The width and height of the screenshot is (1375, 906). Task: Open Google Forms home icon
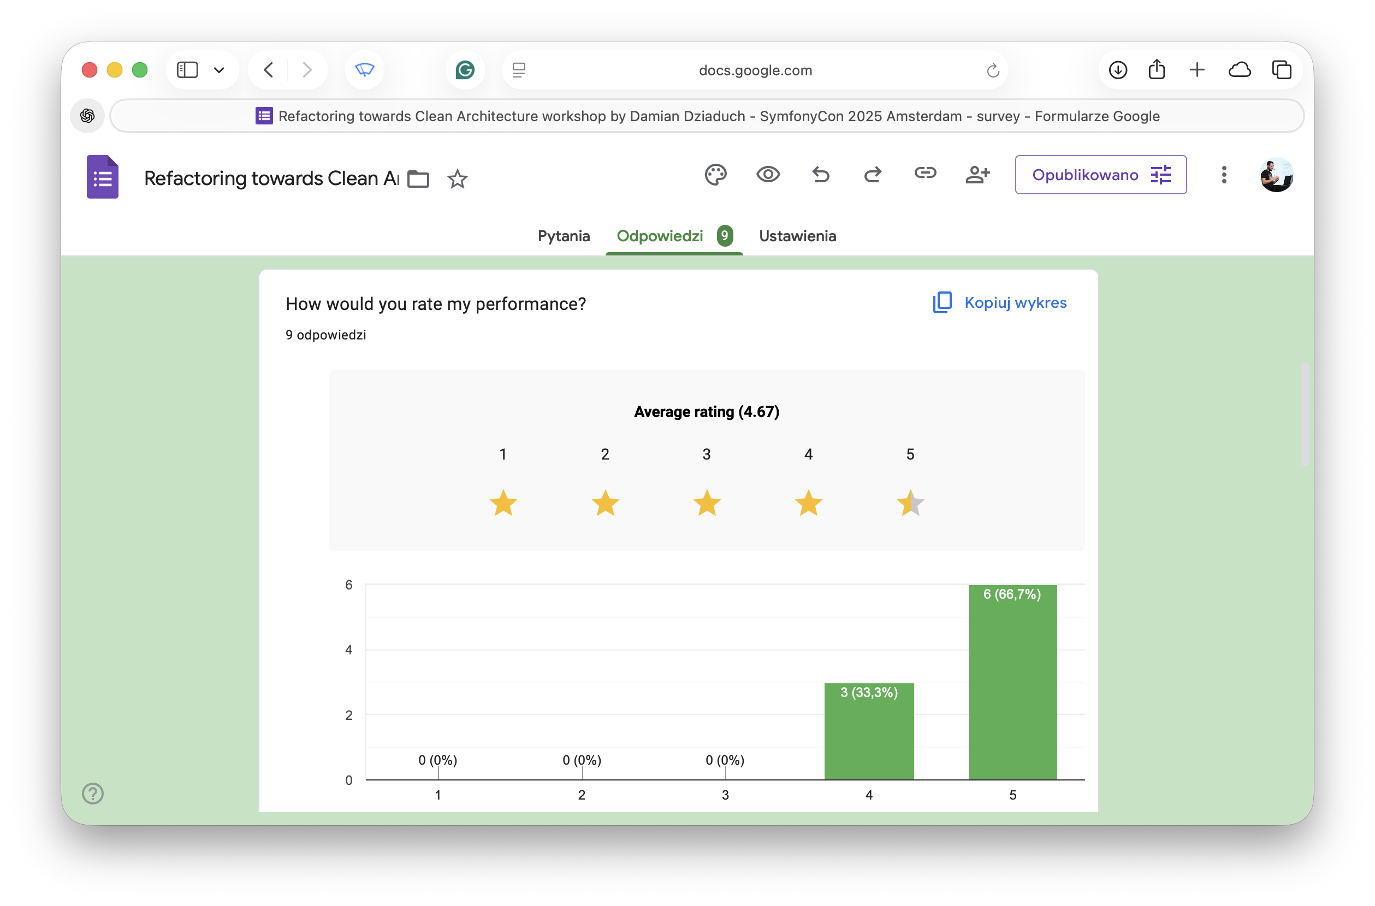[x=103, y=177]
